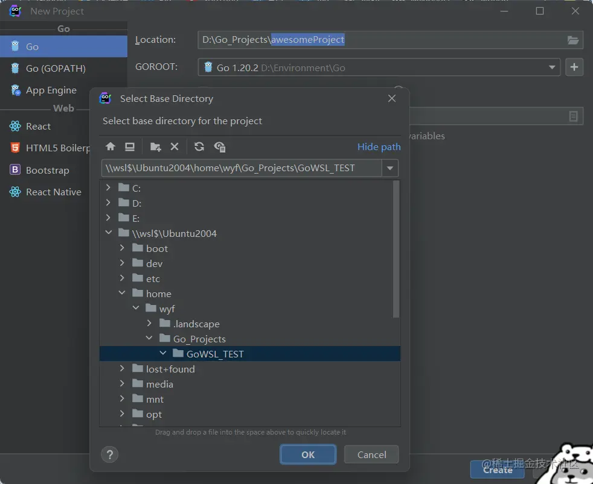Select the dev folder row
The height and width of the screenshot is (484, 593).
pyautogui.click(x=249, y=263)
